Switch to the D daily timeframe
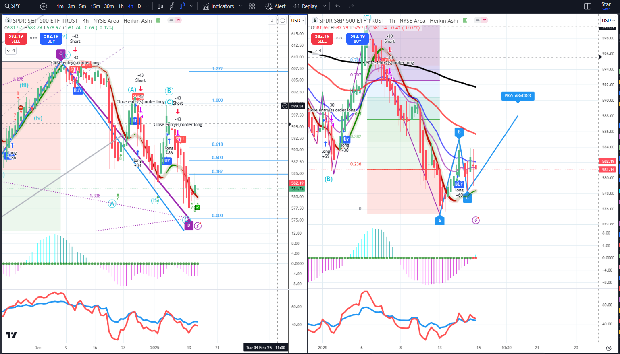This screenshot has height=354, width=620. (139, 6)
